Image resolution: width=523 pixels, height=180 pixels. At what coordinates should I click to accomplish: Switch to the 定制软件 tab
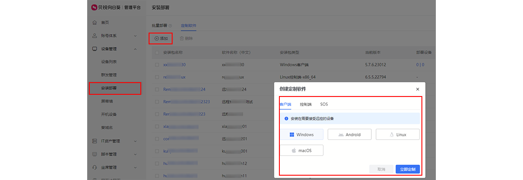(x=189, y=26)
